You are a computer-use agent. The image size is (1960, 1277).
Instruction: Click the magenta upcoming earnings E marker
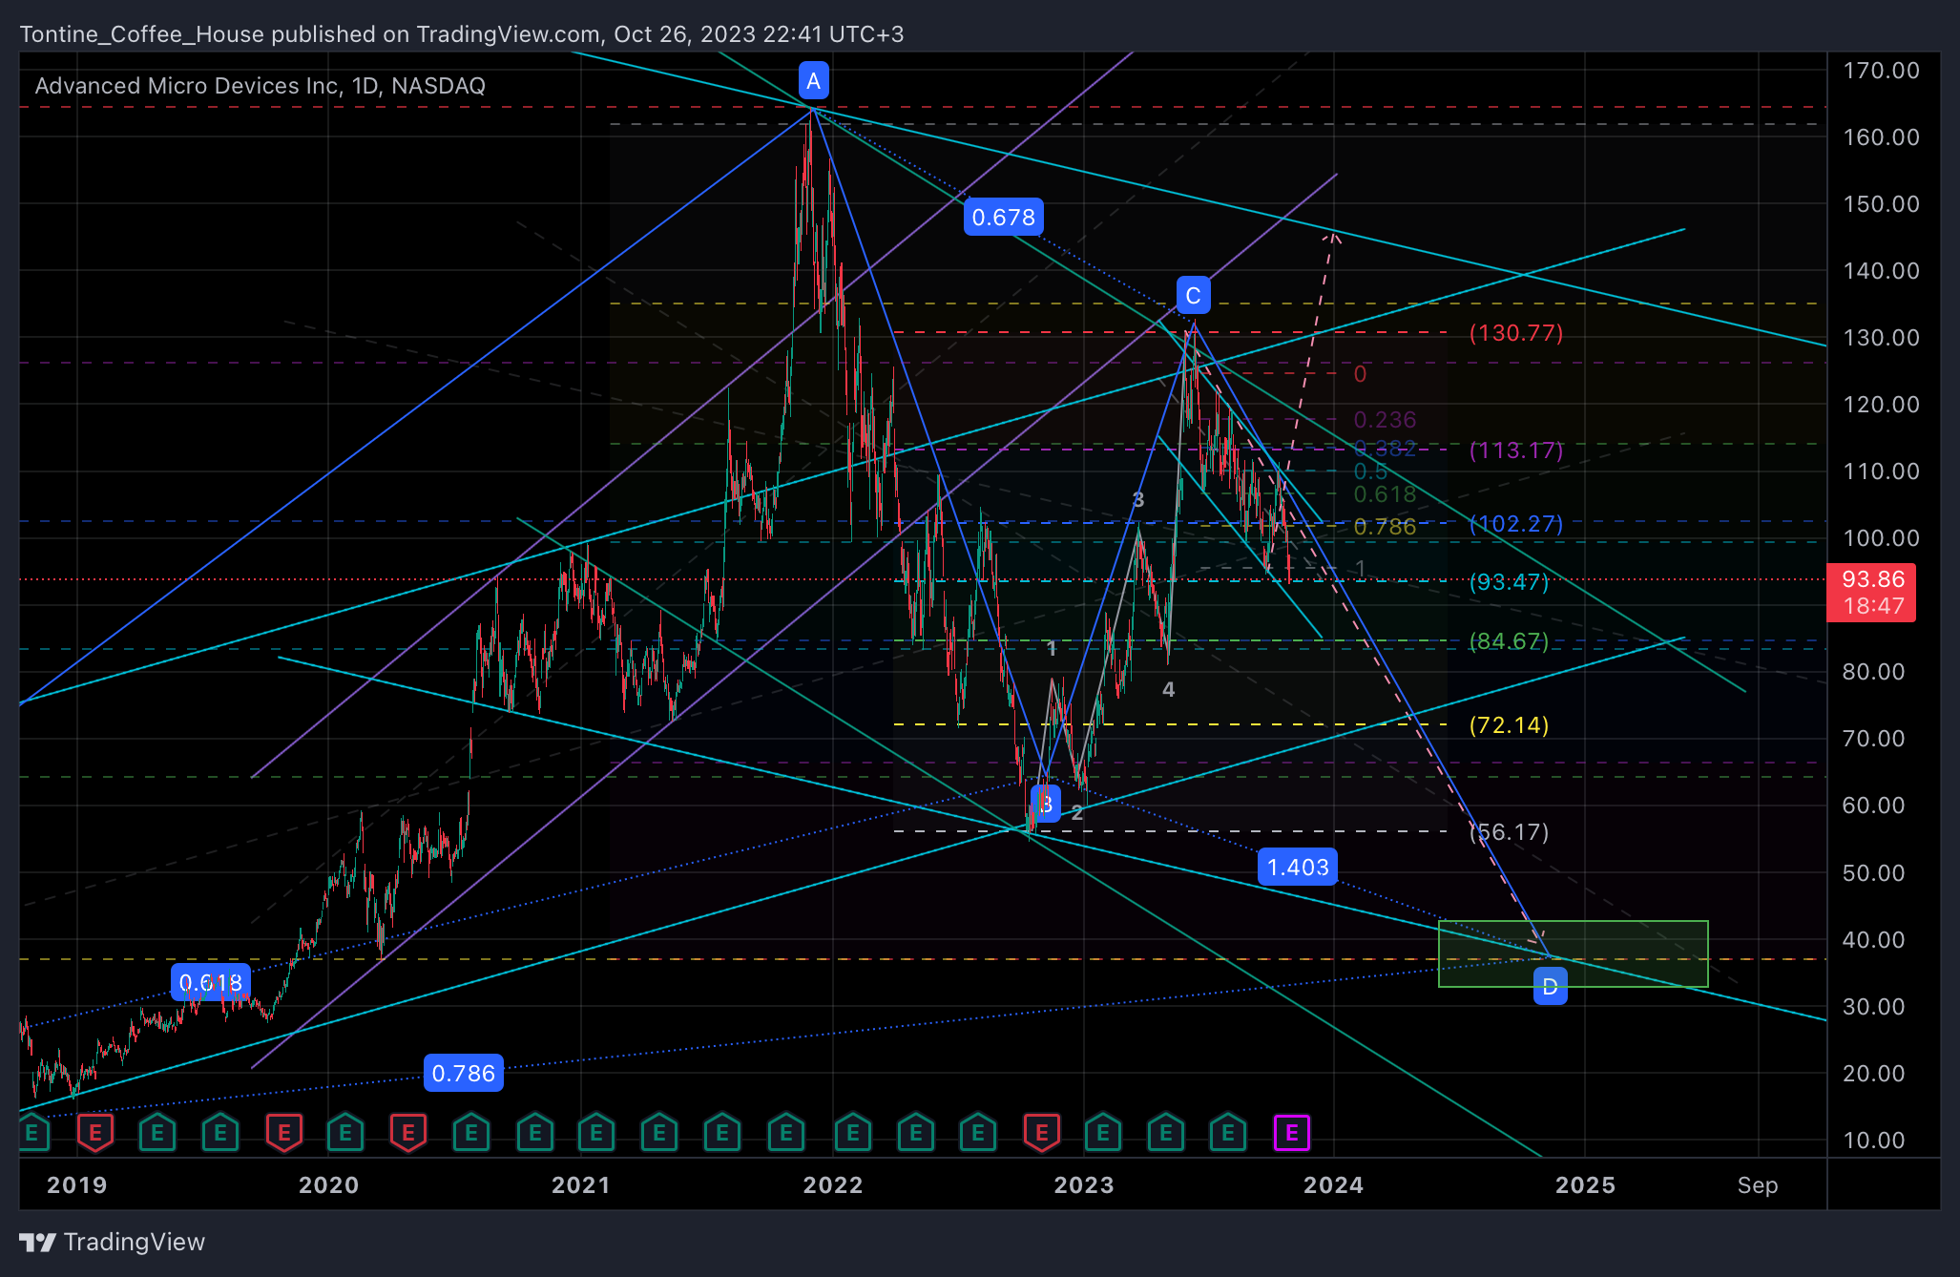coord(1291,1133)
